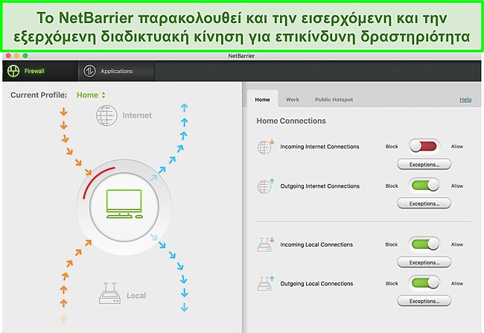Click the Local router icon in diagram
Screen dimensions: 484x333
pyautogui.click(x=109, y=294)
